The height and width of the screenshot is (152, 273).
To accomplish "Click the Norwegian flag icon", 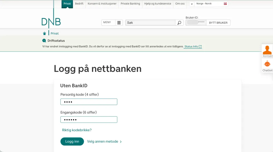I will click(x=225, y=4).
